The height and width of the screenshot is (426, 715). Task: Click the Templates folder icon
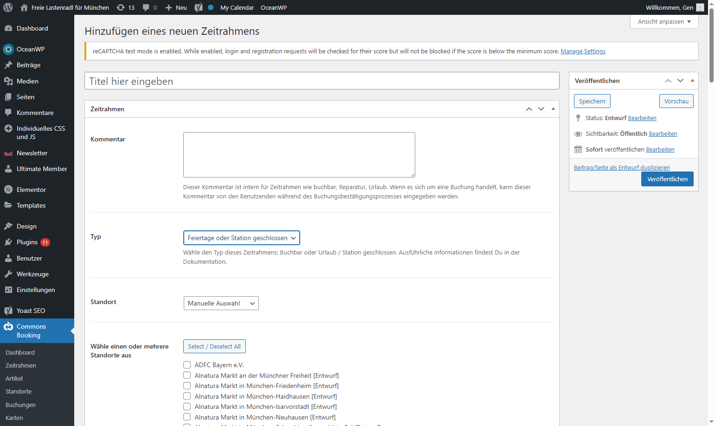tap(8, 205)
